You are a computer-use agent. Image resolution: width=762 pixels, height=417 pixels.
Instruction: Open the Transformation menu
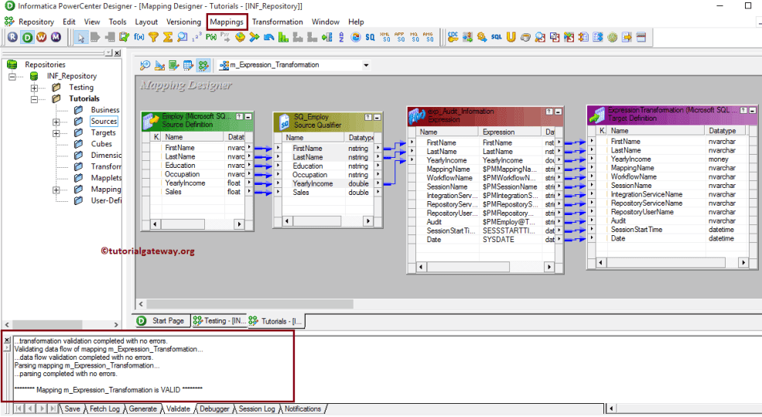tap(278, 22)
